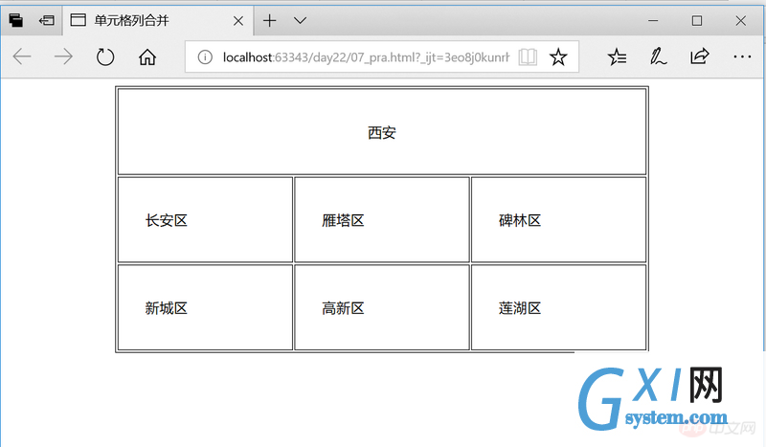
Task: Go forward to next page
Action: [x=63, y=56]
